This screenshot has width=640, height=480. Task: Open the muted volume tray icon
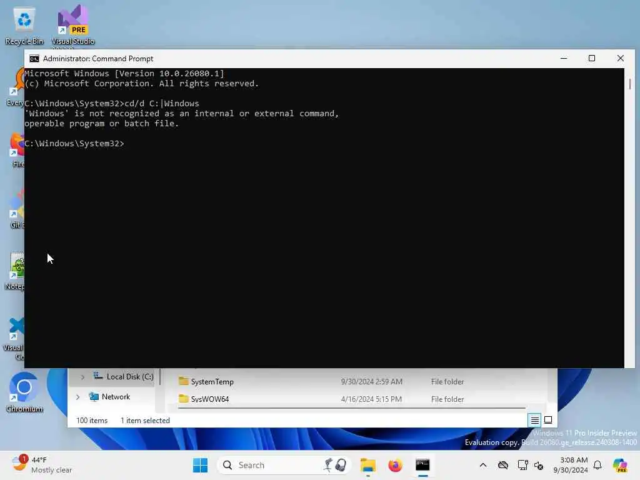539,465
